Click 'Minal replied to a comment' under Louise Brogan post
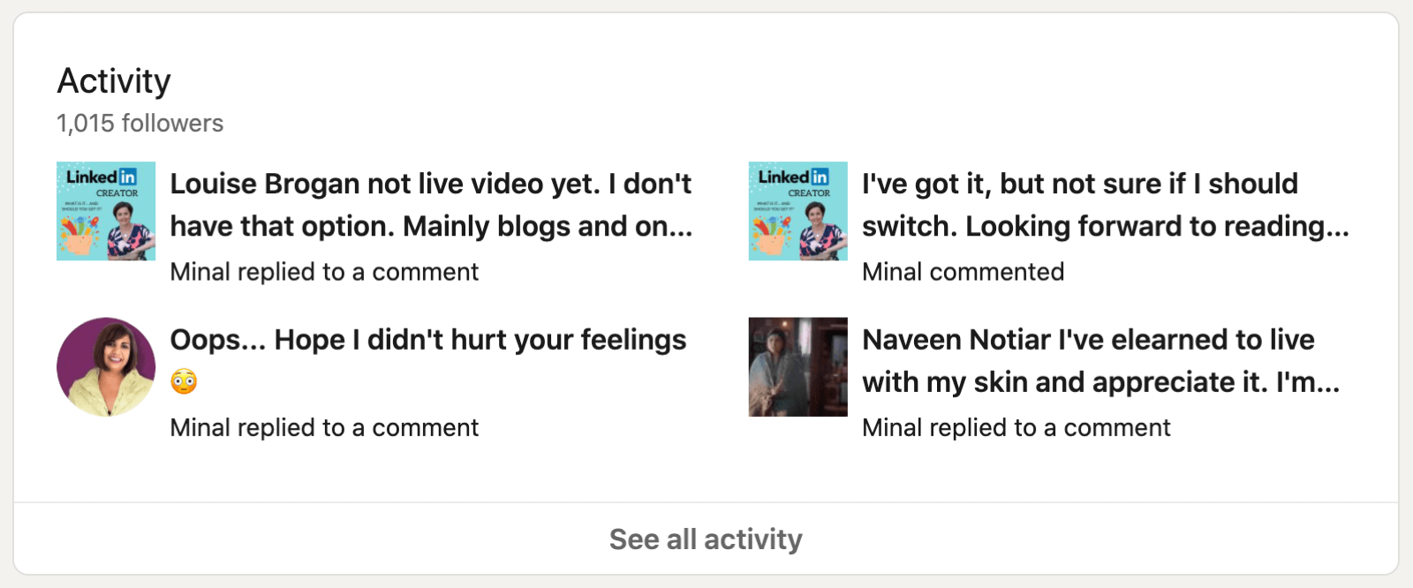 (324, 272)
